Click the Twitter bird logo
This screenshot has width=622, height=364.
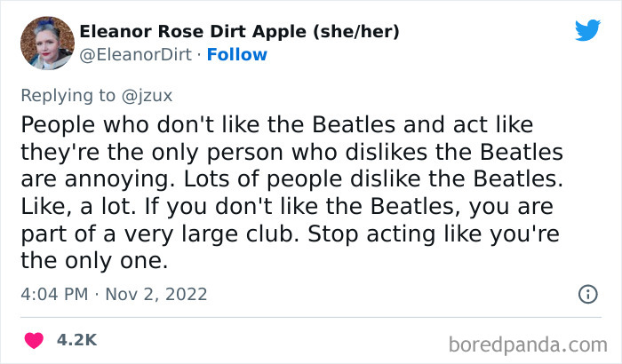587,31
